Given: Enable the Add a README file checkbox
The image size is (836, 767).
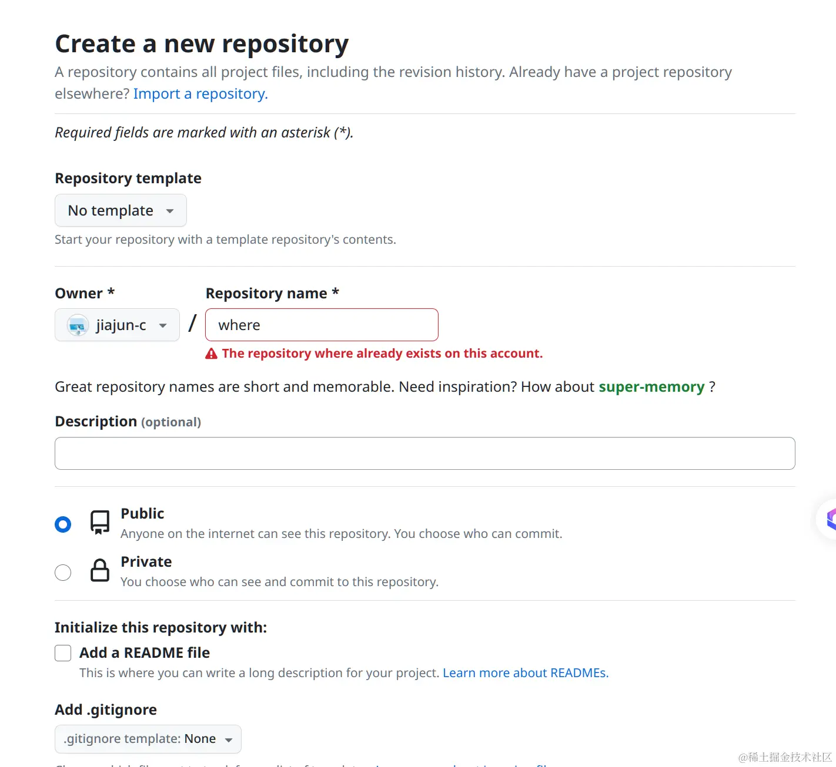Looking at the screenshot, I should (x=63, y=653).
